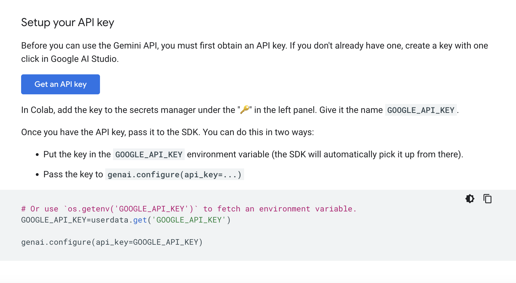Select the GOOGLE_API_KEY text in the first bullet
Screen dimensions: 516x283
coord(149,154)
